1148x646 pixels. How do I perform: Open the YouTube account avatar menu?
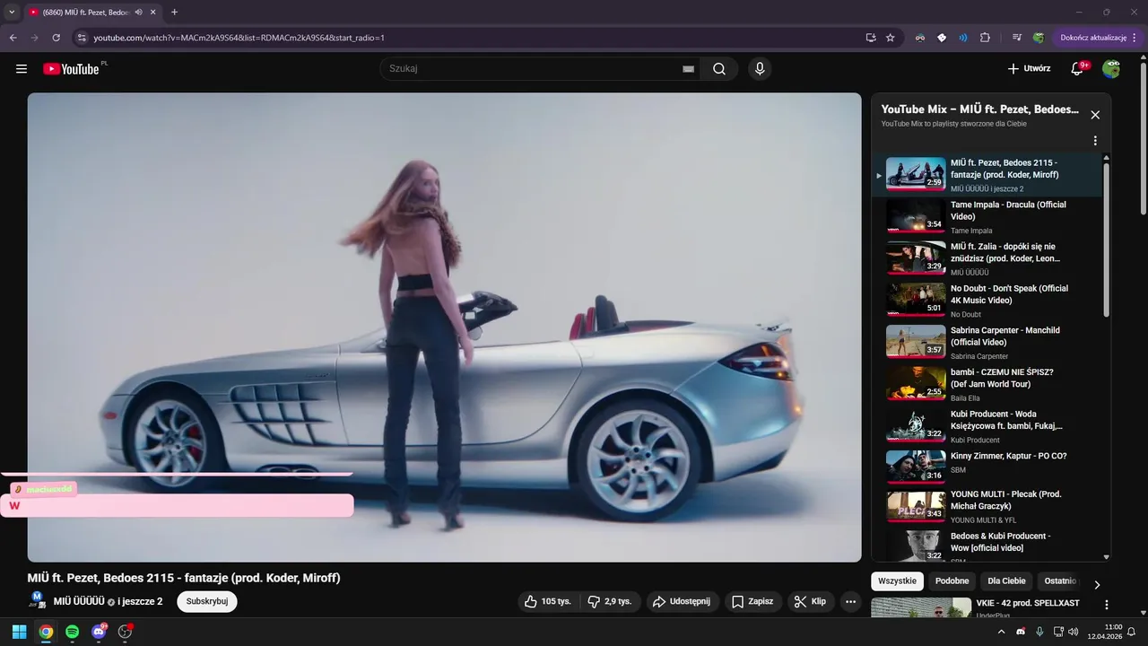pyautogui.click(x=1111, y=69)
